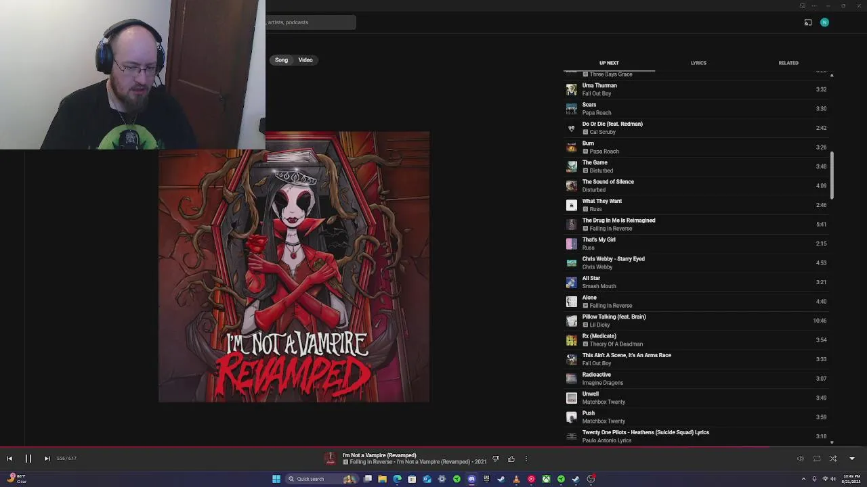Open Outlook from the taskbar

(x=427, y=479)
